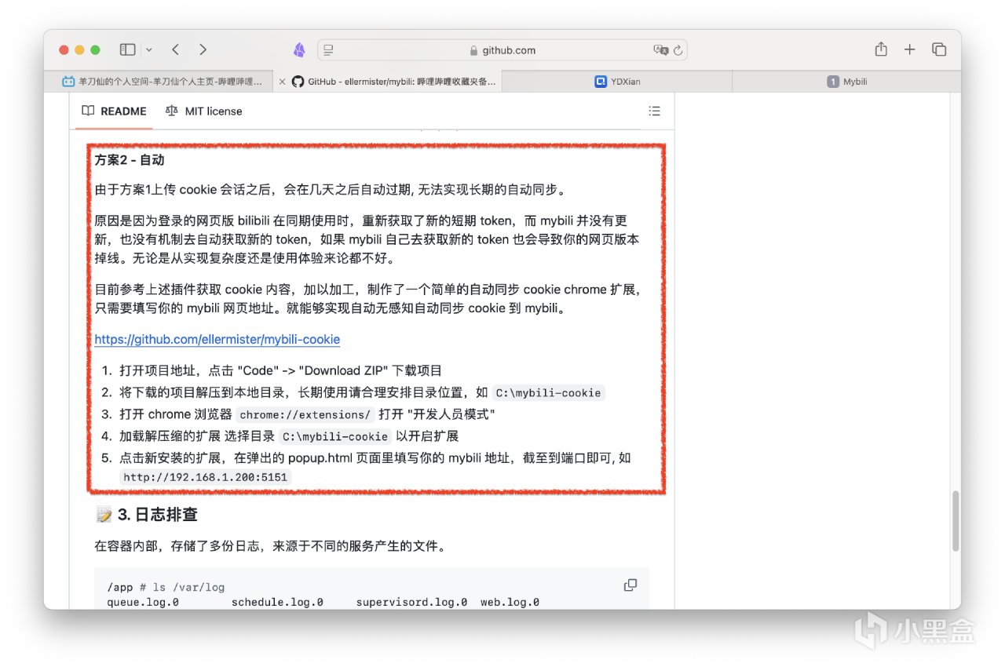Screen dimensions: 1005x667
Task: Reload the github.com page
Action: 678,50
